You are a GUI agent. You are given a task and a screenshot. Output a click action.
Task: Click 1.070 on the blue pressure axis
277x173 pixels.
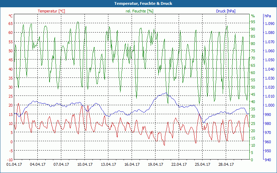[270, 42]
